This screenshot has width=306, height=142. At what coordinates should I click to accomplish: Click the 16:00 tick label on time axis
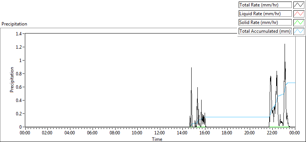(x=205, y=133)
